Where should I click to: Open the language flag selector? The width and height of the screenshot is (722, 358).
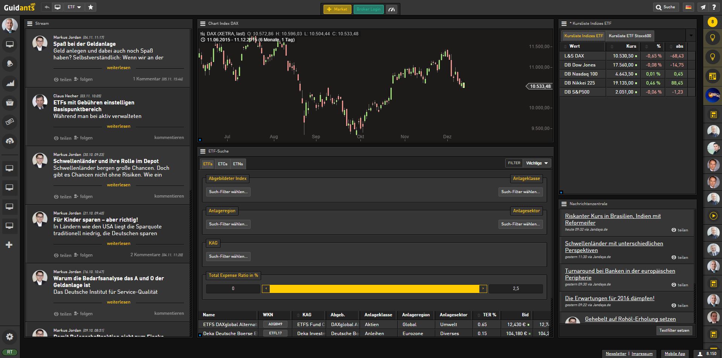[x=688, y=7]
